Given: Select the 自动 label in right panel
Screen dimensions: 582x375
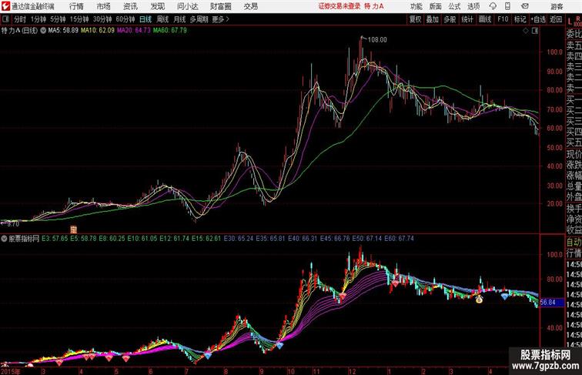Looking at the screenshot, I should tap(574, 243).
